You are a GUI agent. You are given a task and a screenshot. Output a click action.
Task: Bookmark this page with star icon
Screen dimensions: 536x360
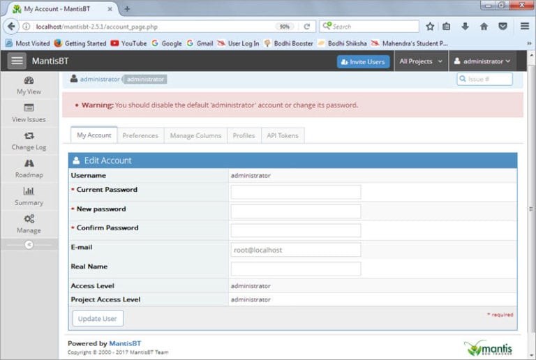(430, 27)
